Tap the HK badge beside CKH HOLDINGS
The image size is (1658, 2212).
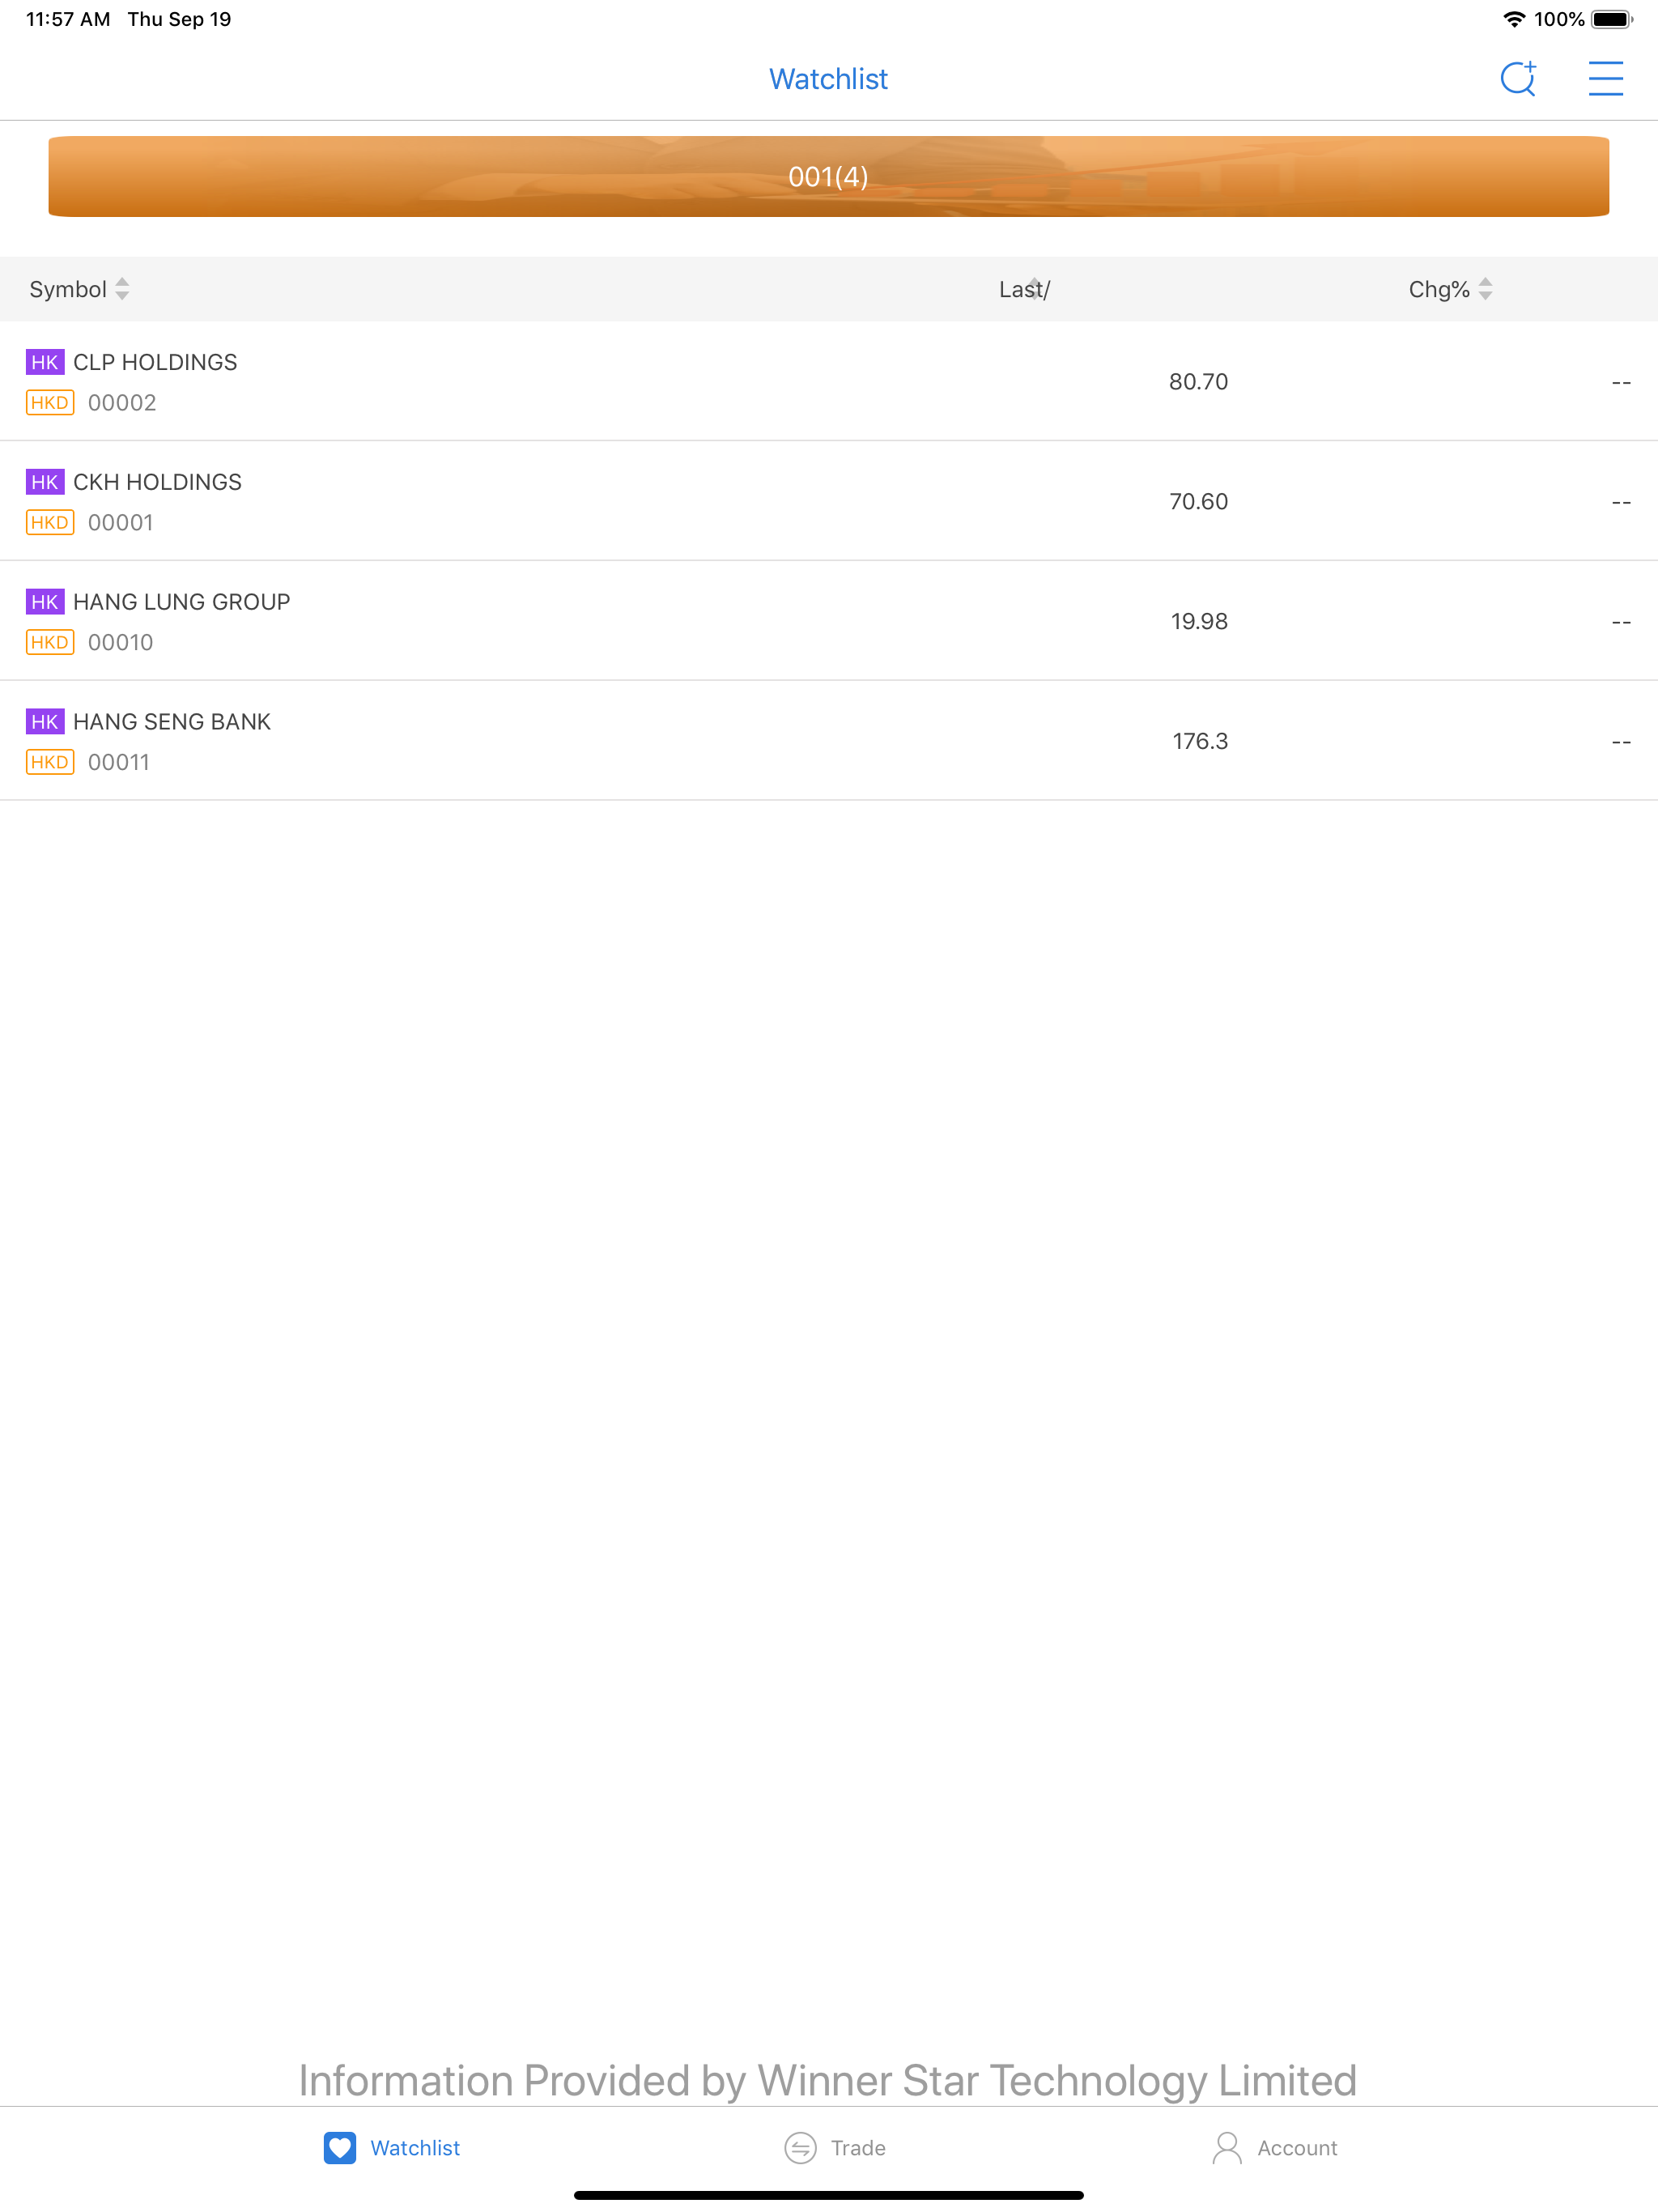pyautogui.click(x=45, y=482)
